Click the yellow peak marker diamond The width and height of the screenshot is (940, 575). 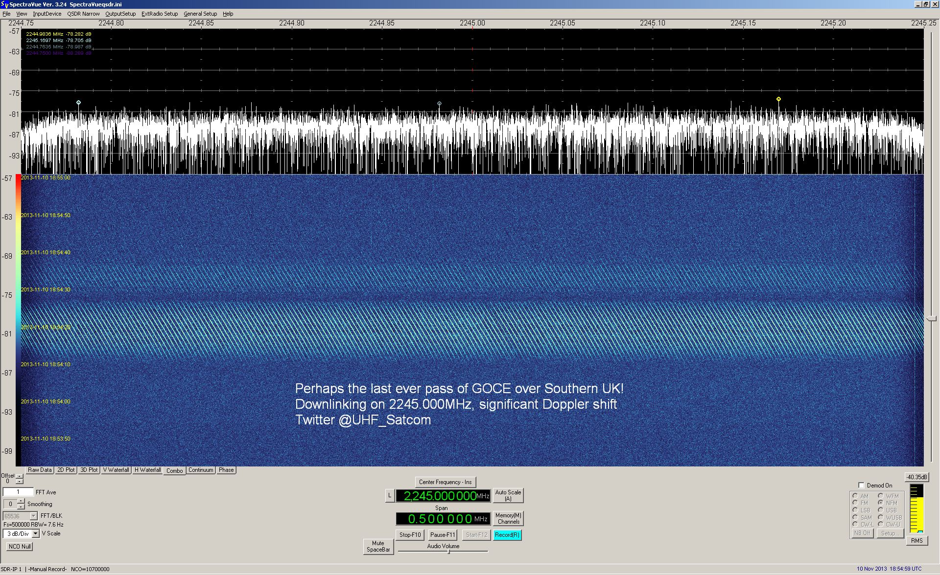click(778, 99)
